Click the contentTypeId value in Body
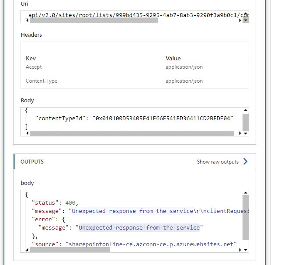Viewport: 281px width, 265px height. 163,119
